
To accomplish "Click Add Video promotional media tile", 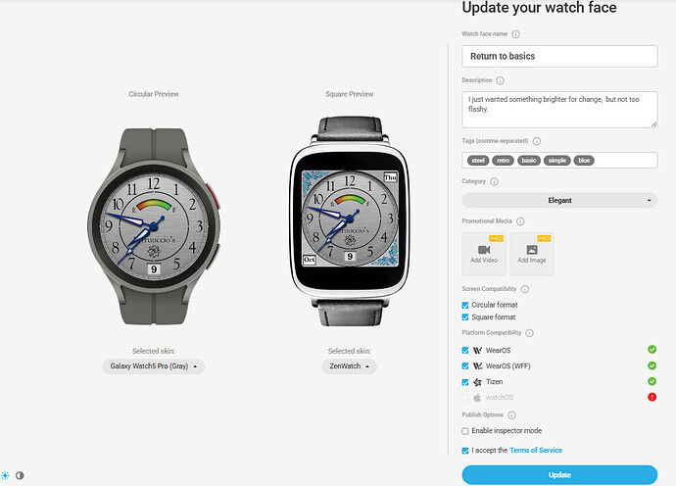I will pyautogui.click(x=484, y=254).
